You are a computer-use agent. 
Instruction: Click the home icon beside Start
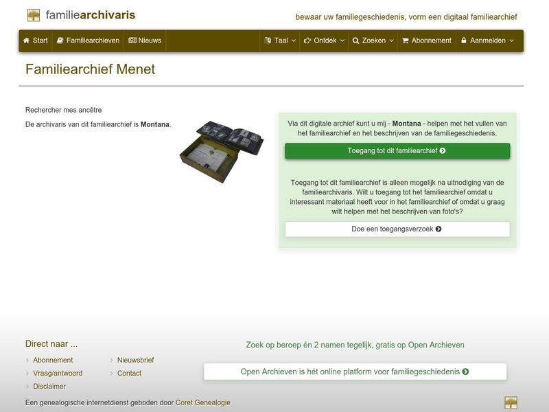(26, 41)
